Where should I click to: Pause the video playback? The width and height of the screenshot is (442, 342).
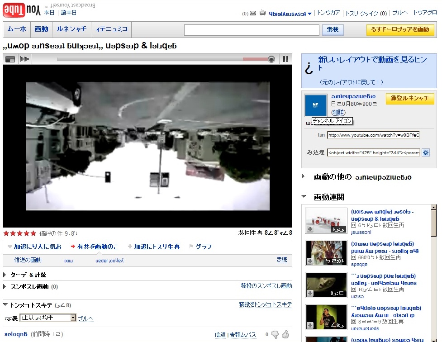285,59
